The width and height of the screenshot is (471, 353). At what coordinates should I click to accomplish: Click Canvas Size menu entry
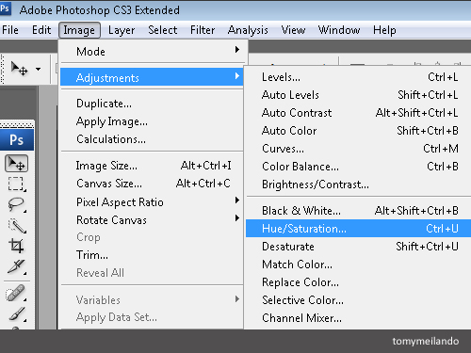pos(152,184)
